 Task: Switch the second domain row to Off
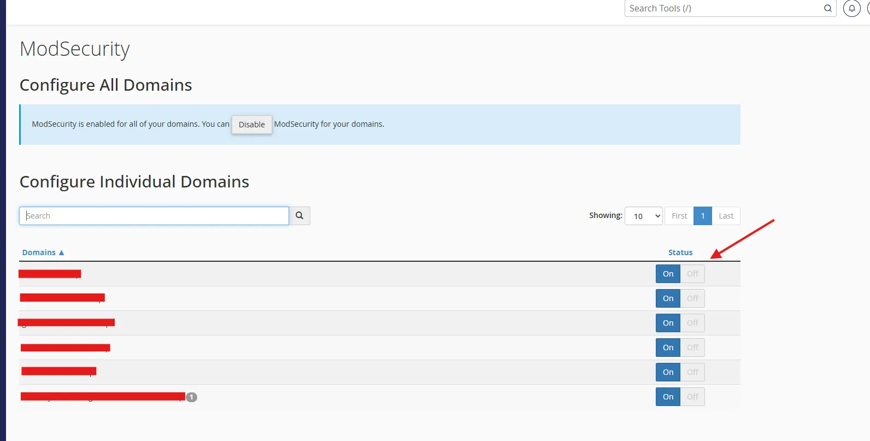[x=692, y=298]
